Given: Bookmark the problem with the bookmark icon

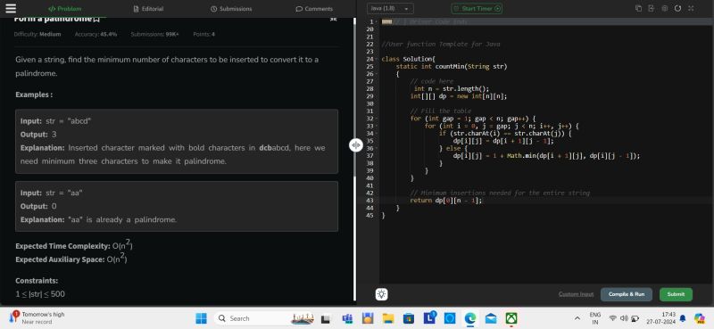Looking at the screenshot, I should point(96,20).
